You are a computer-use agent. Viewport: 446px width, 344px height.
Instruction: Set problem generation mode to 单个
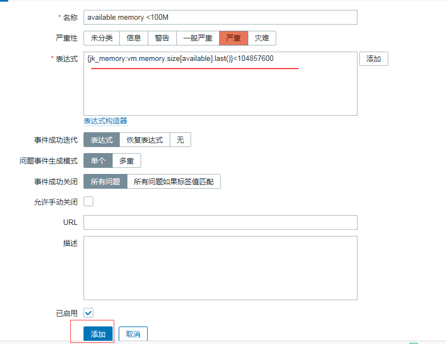(98, 161)
